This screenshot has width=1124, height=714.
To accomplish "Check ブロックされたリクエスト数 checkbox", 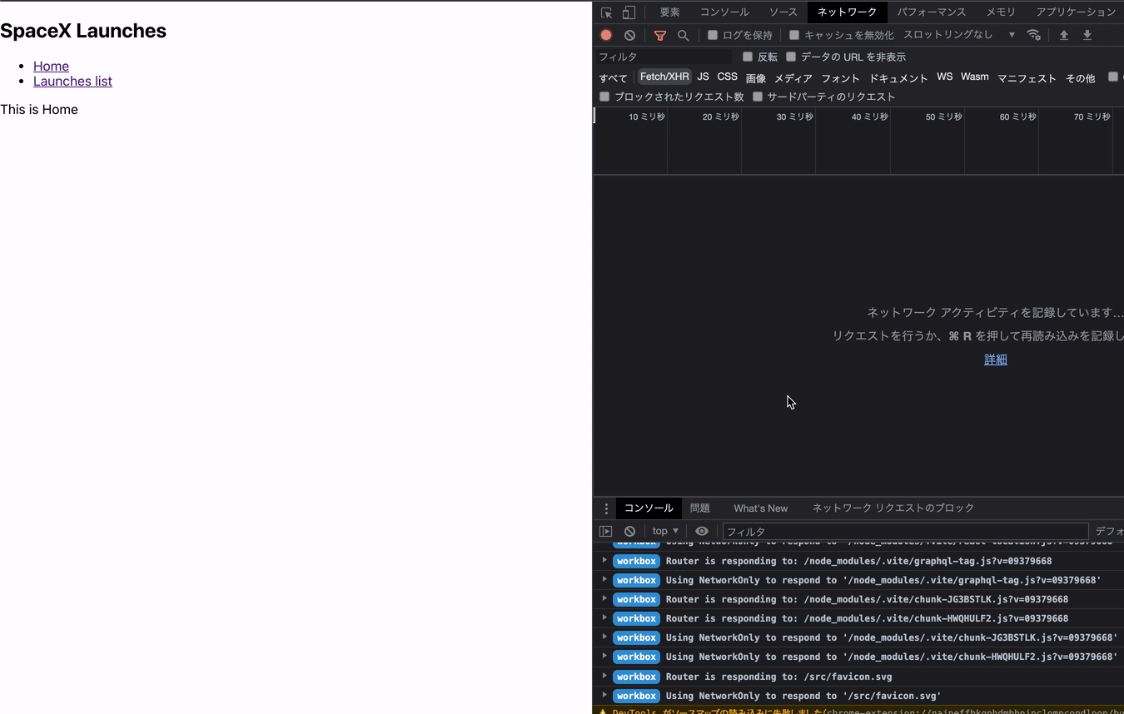I will pos(604,97).
